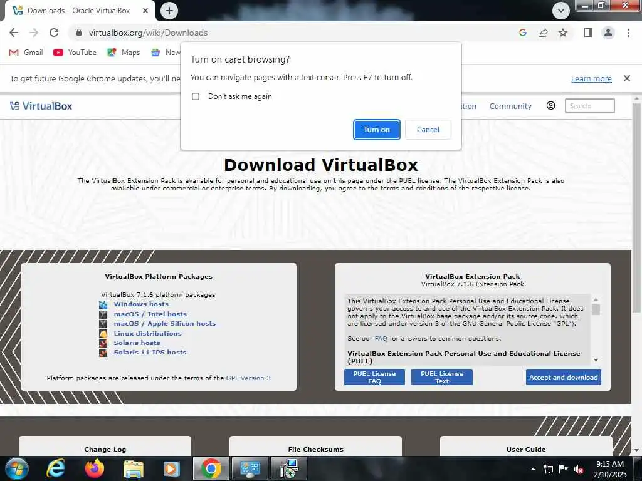Click the browser forward arrow
Screen dimensions: 642x481
[x=34, y=33]
